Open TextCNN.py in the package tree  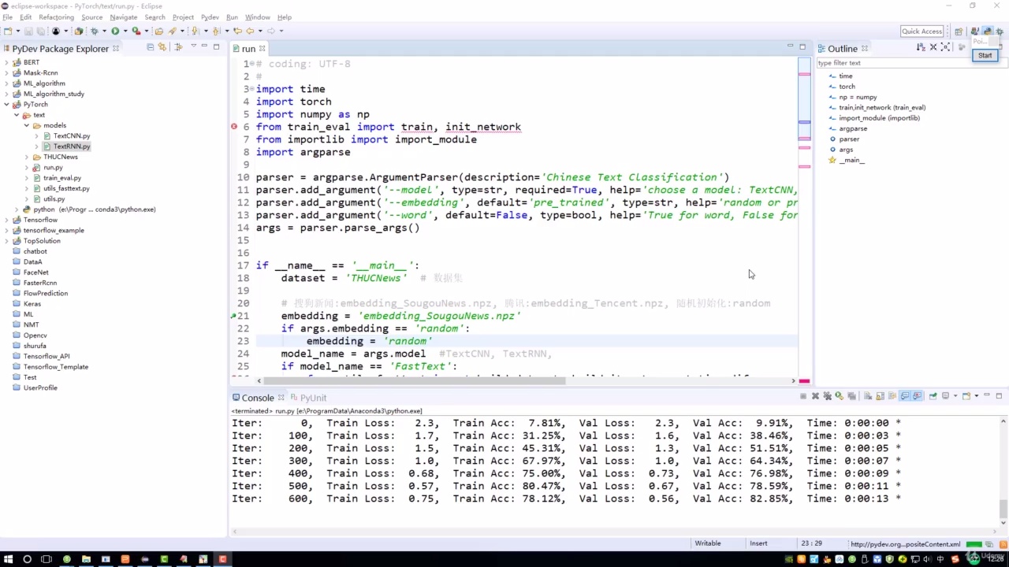tap(71, 135)
